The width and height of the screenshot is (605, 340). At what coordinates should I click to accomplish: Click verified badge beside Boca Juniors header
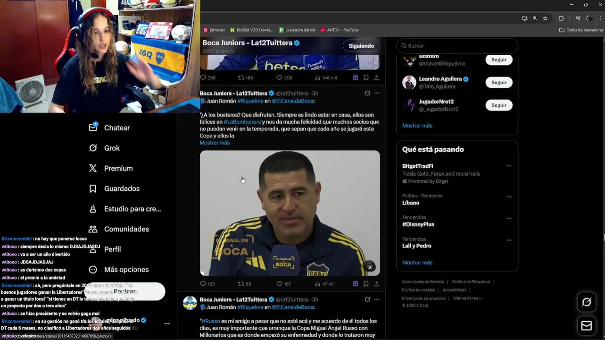[297, 43]
